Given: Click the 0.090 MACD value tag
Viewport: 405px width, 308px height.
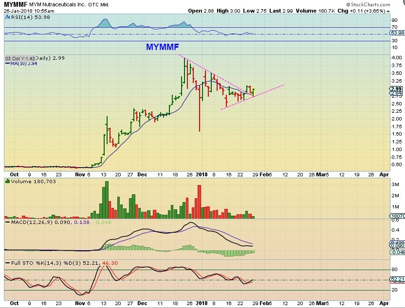Looking at the screenshot, I should coord(398,247).
